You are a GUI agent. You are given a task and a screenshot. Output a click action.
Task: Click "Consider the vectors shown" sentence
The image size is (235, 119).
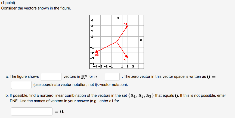[x=36, y=8]
